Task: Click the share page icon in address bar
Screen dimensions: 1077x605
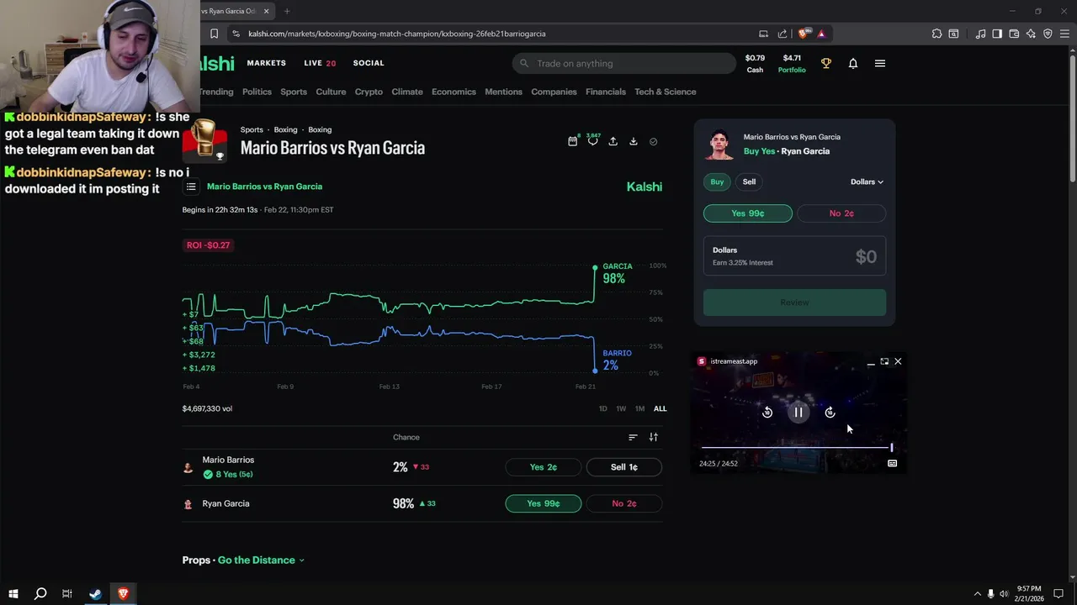Action: 783,34
